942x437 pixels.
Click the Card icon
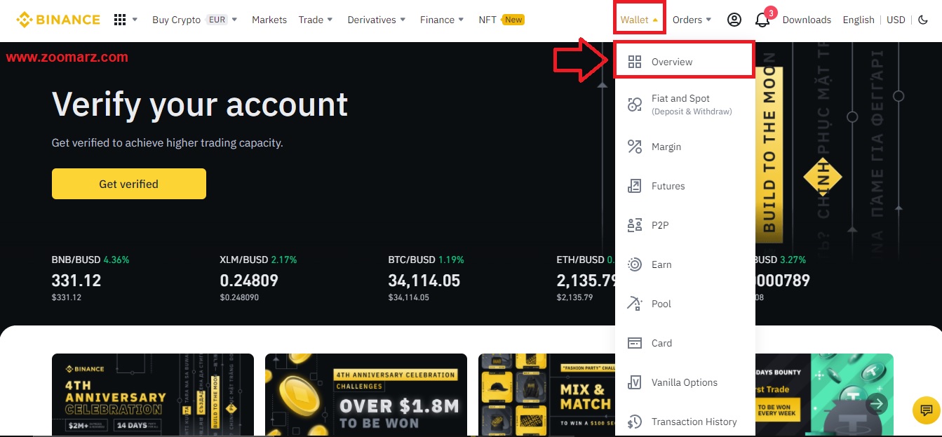tap(635, 343)
